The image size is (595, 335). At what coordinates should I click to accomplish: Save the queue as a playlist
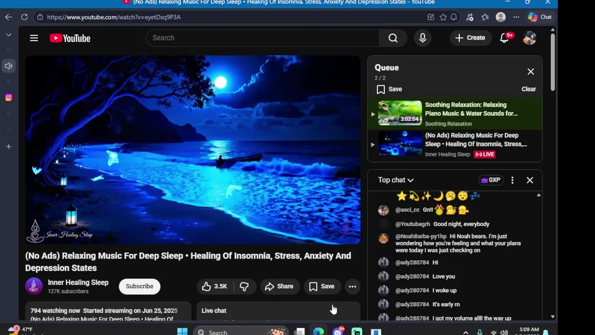tap(390, 89)
